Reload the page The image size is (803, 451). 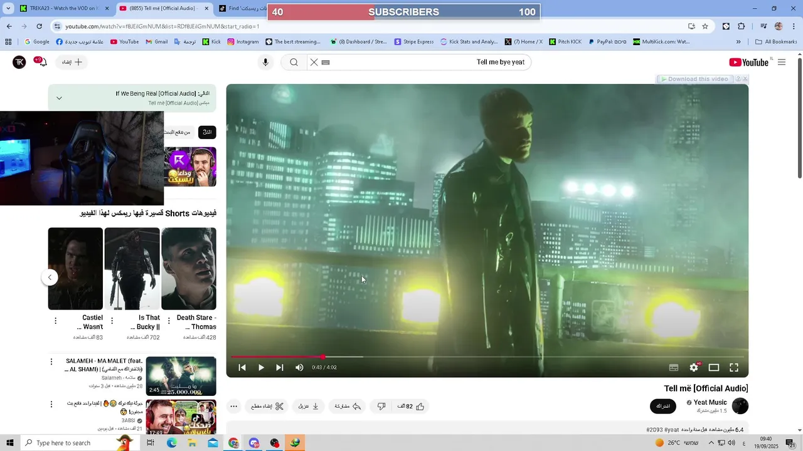coord(39,26)
